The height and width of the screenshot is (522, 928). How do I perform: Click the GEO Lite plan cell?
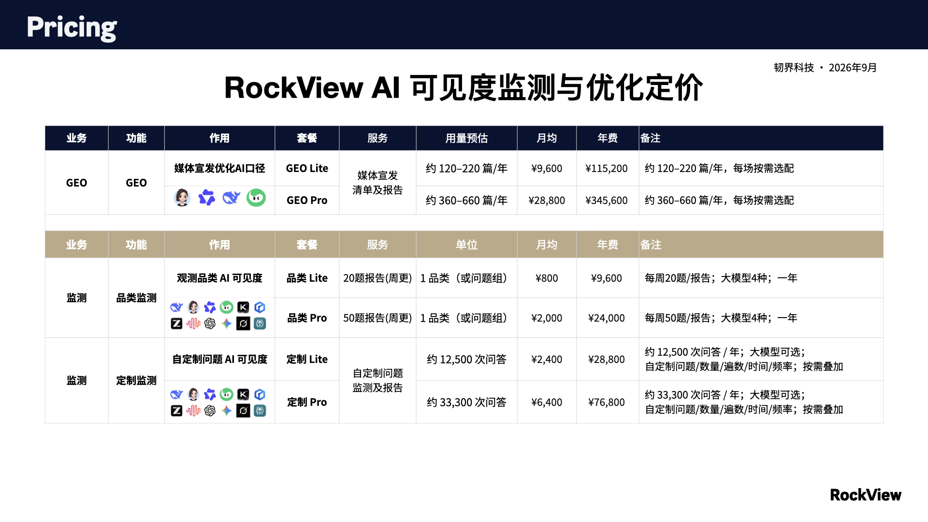307,168
